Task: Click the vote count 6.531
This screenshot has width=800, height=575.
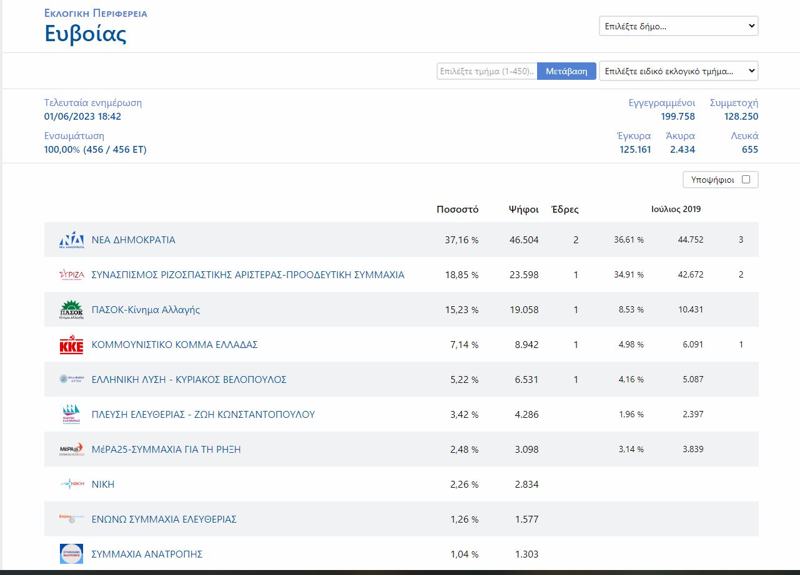Action: coord(526,380)
